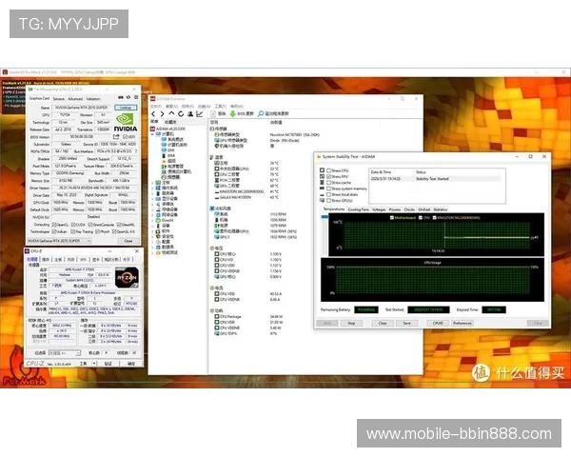Enable the Stress system memory checkbox
The width and height of the screenshot is (571, 457).
(x=328, y=189)
